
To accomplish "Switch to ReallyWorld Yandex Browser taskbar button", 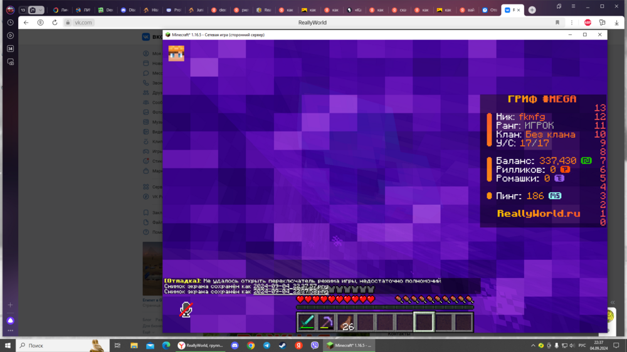I will [201, 345].
